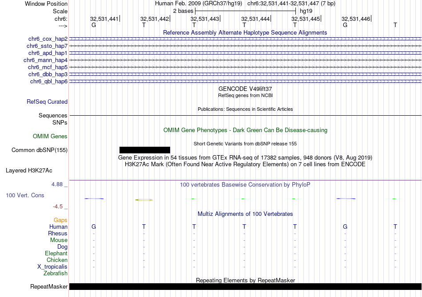Click the Gaps row label
The width and height of the screenshot is (422, 297).
coord(60,220)
